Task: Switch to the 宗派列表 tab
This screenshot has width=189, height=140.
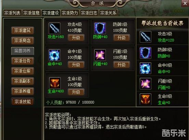Action: tap(12, 13)
